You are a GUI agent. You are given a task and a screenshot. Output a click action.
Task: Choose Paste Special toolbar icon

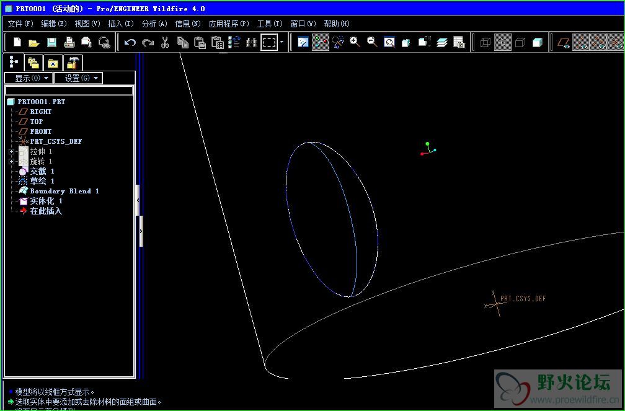pyautogui.click(x=218, y=42)
